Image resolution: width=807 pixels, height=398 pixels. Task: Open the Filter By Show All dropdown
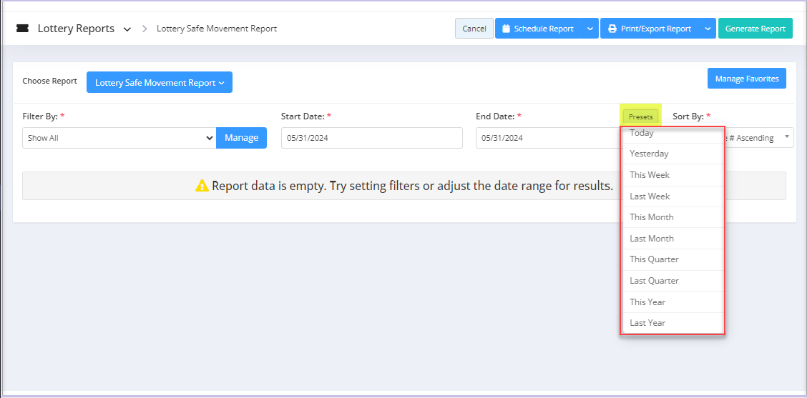coord(119,138)
